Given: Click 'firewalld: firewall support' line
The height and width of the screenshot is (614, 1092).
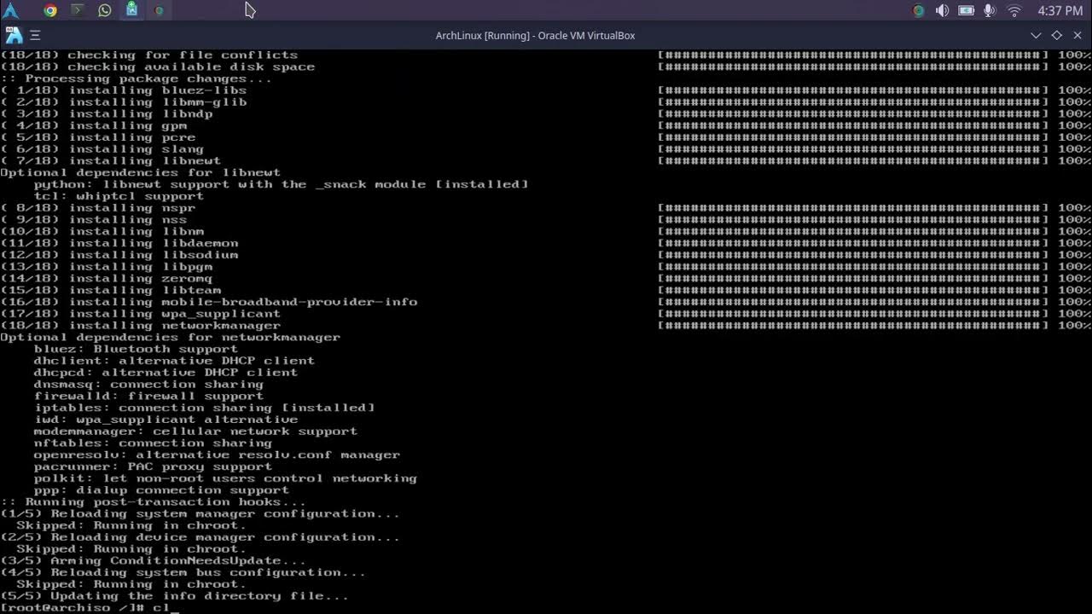Looking at the screenshot, I should 148,397.
